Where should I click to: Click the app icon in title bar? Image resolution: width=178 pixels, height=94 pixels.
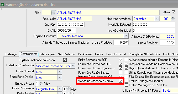point(2,5)
